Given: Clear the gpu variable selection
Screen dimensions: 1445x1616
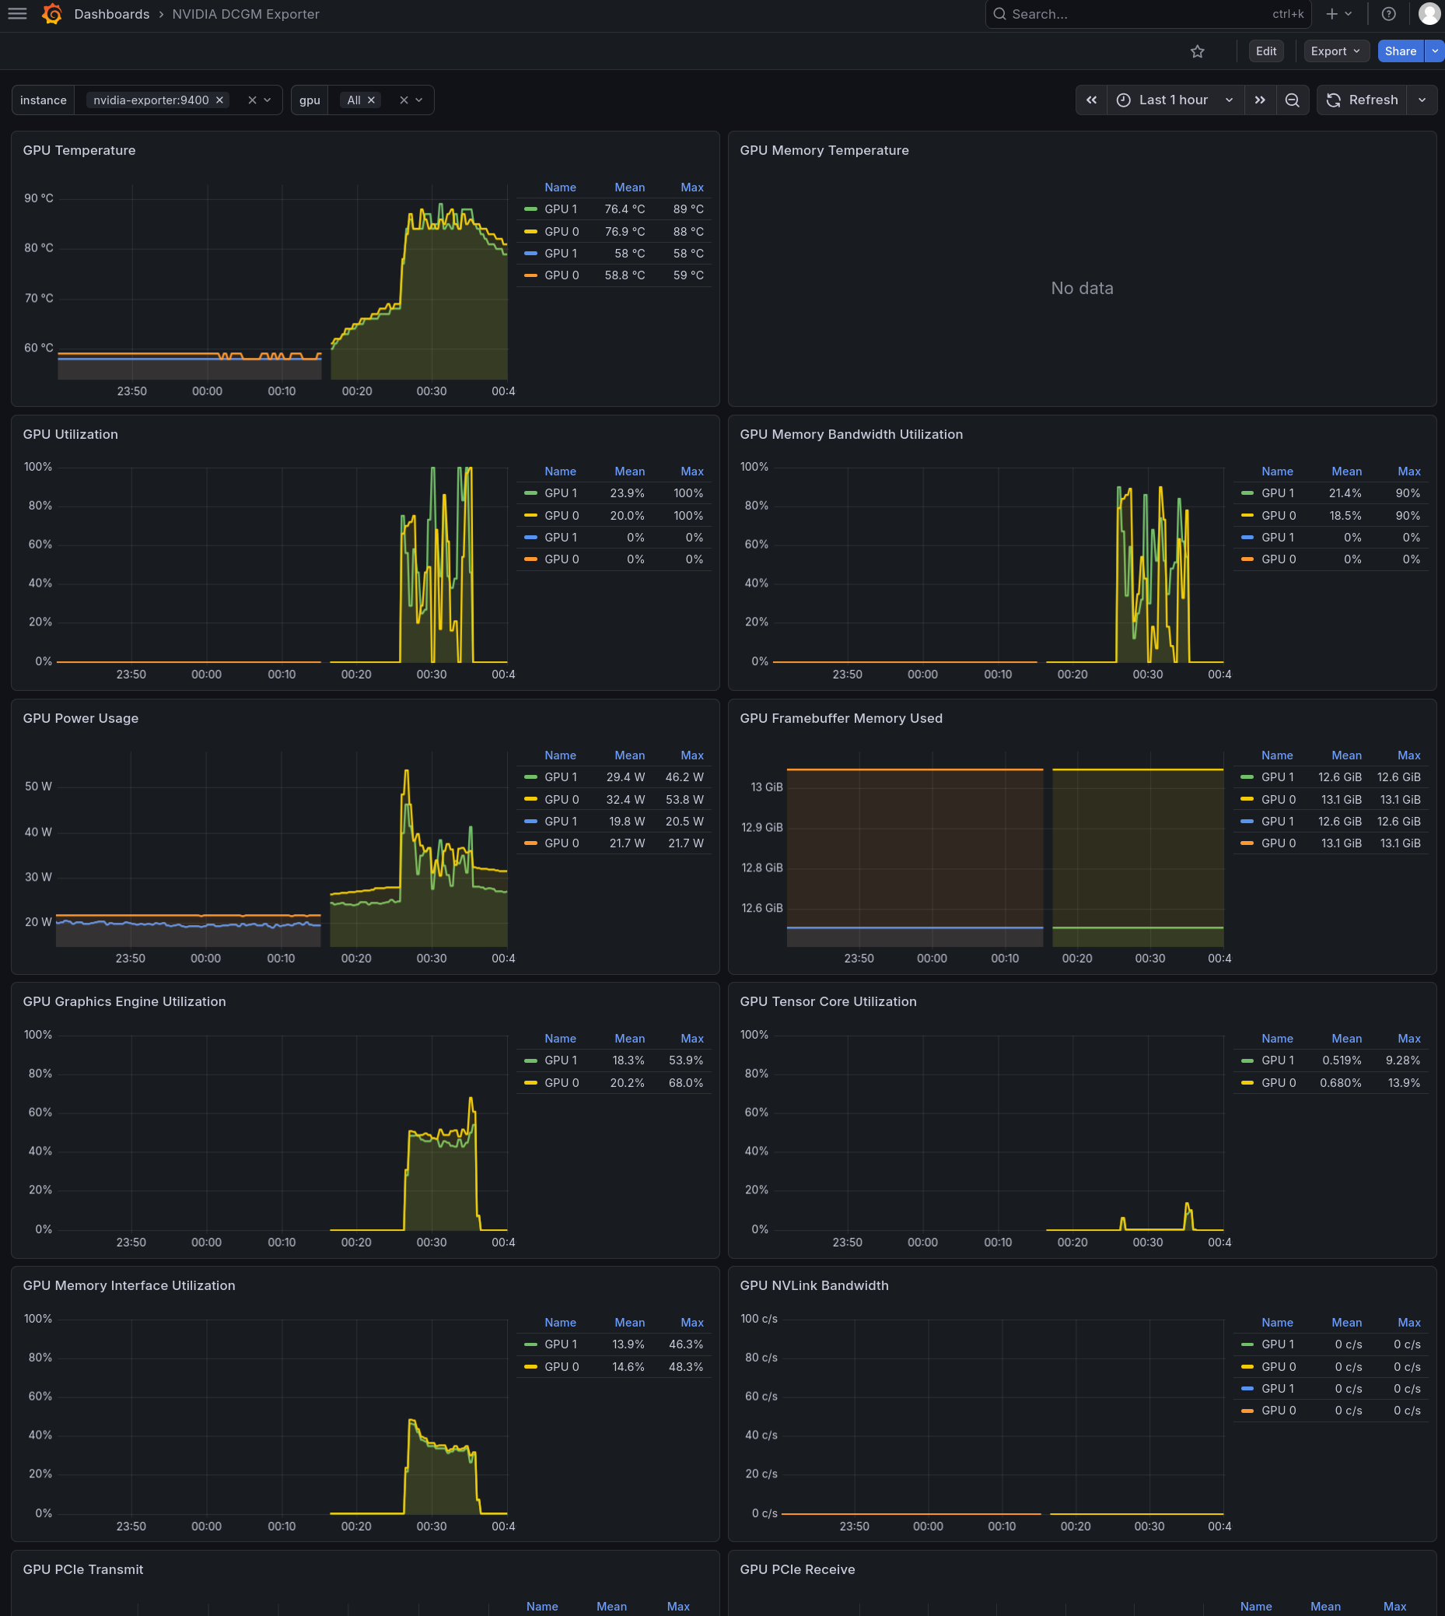Looking at the screenshot, I should coord(404,100).
